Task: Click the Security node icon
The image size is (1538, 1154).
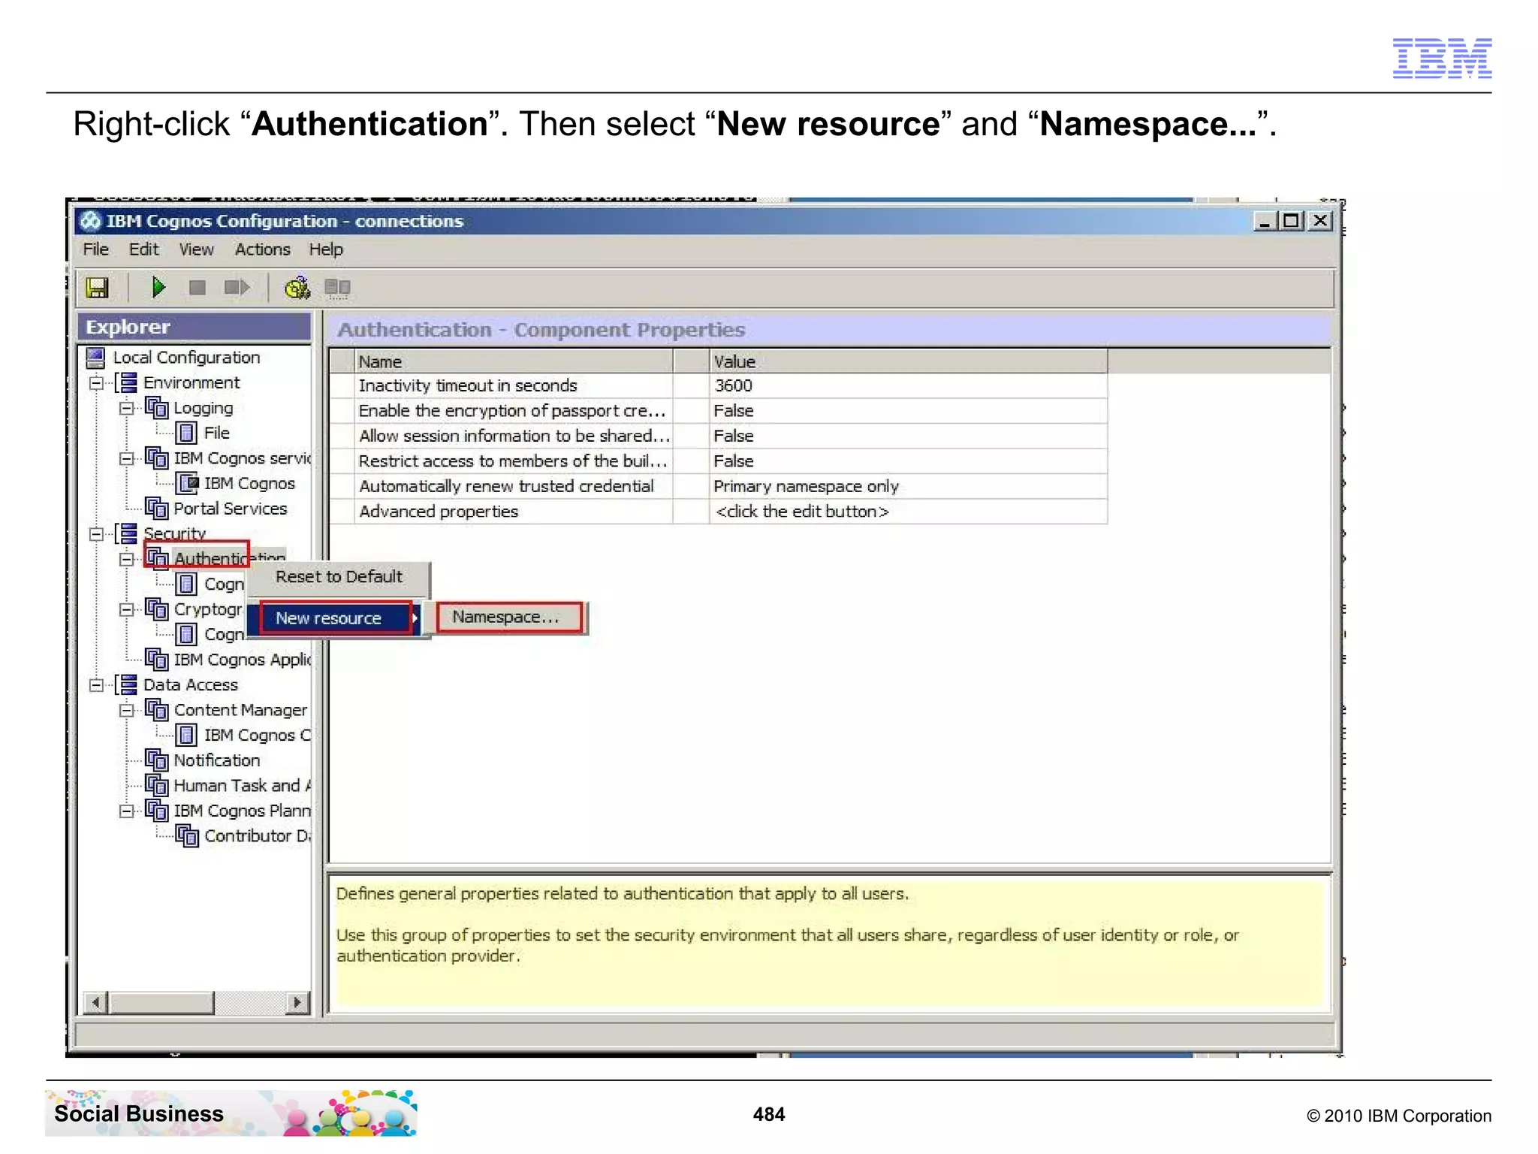Action: pos(128,533)
